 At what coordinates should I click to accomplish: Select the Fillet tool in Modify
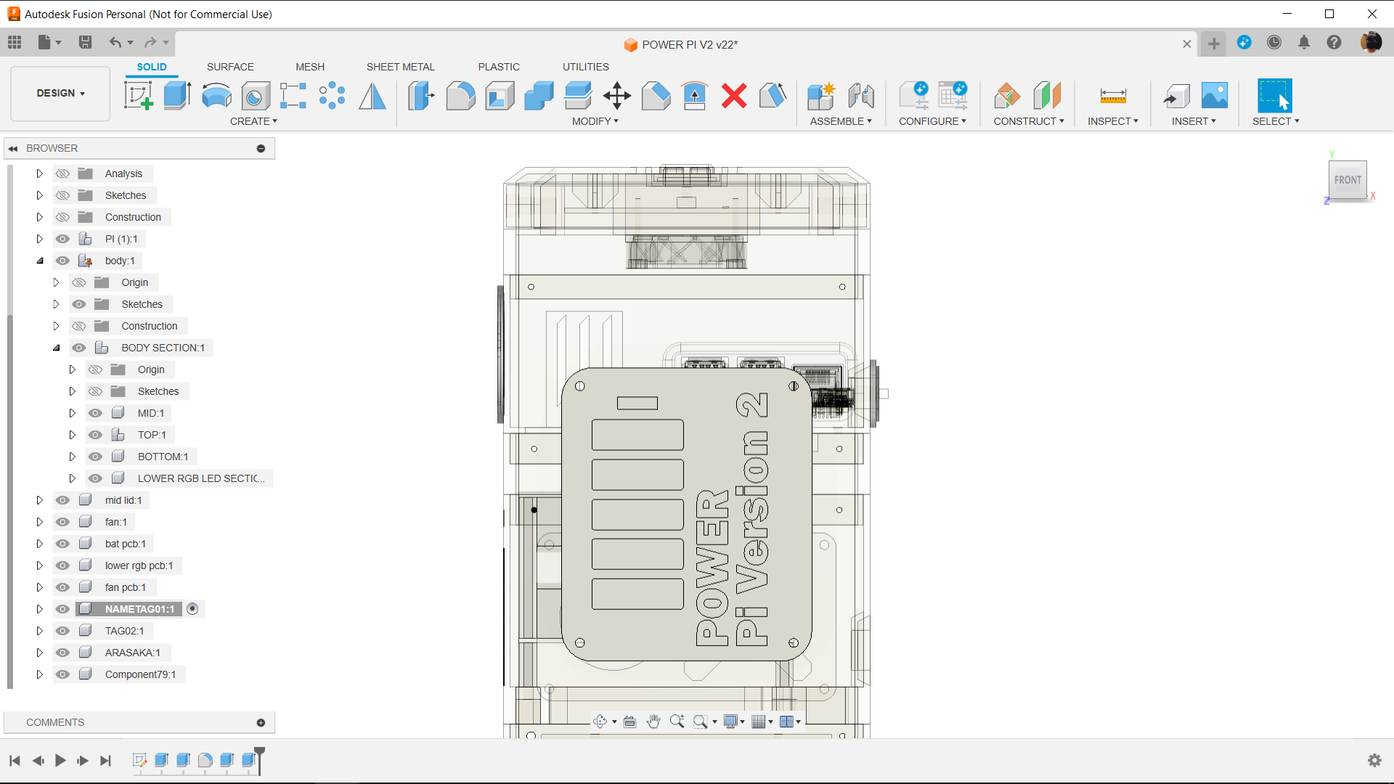[x=460, y=95]
